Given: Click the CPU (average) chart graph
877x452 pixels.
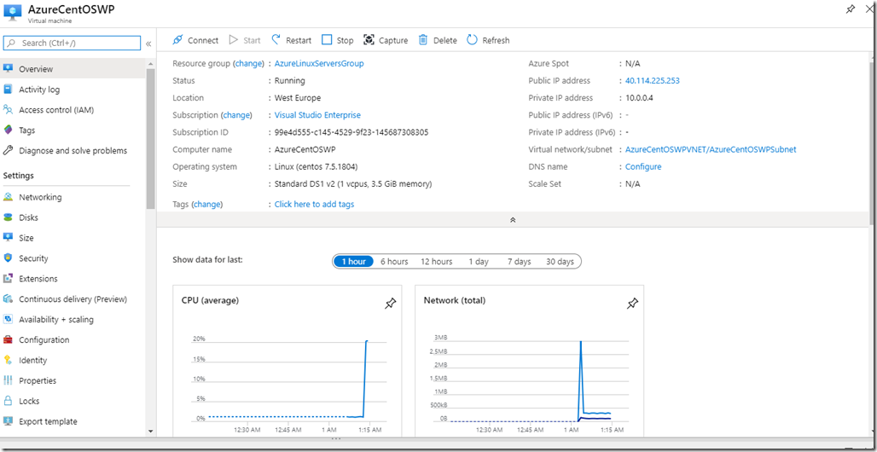Looking at the screenshot, I should (x=288, y=382).
